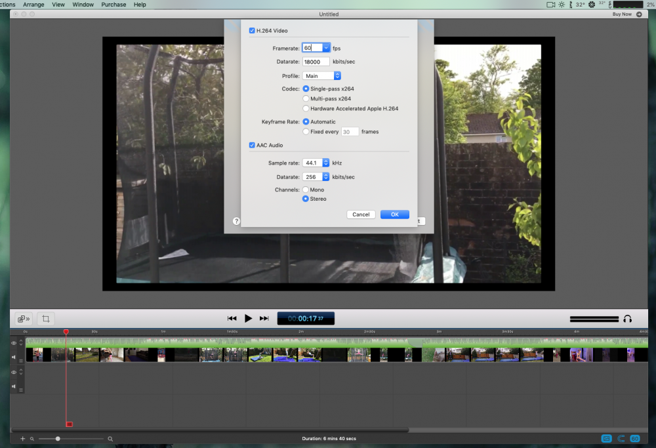Open the View menu
Viewport: 656px width, 448px height.
pos(58,5)
